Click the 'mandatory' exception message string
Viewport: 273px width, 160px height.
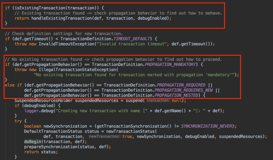134,75
